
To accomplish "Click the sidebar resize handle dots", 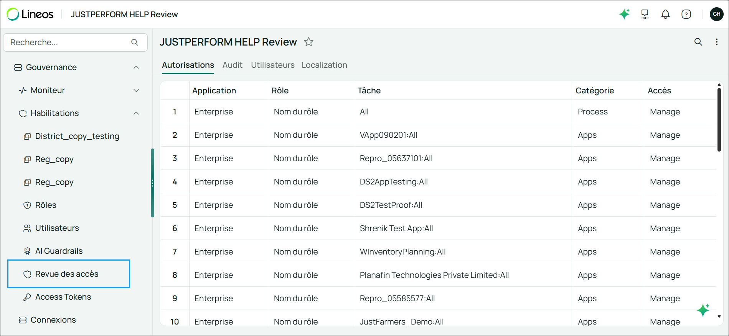I will coord(152,183).
